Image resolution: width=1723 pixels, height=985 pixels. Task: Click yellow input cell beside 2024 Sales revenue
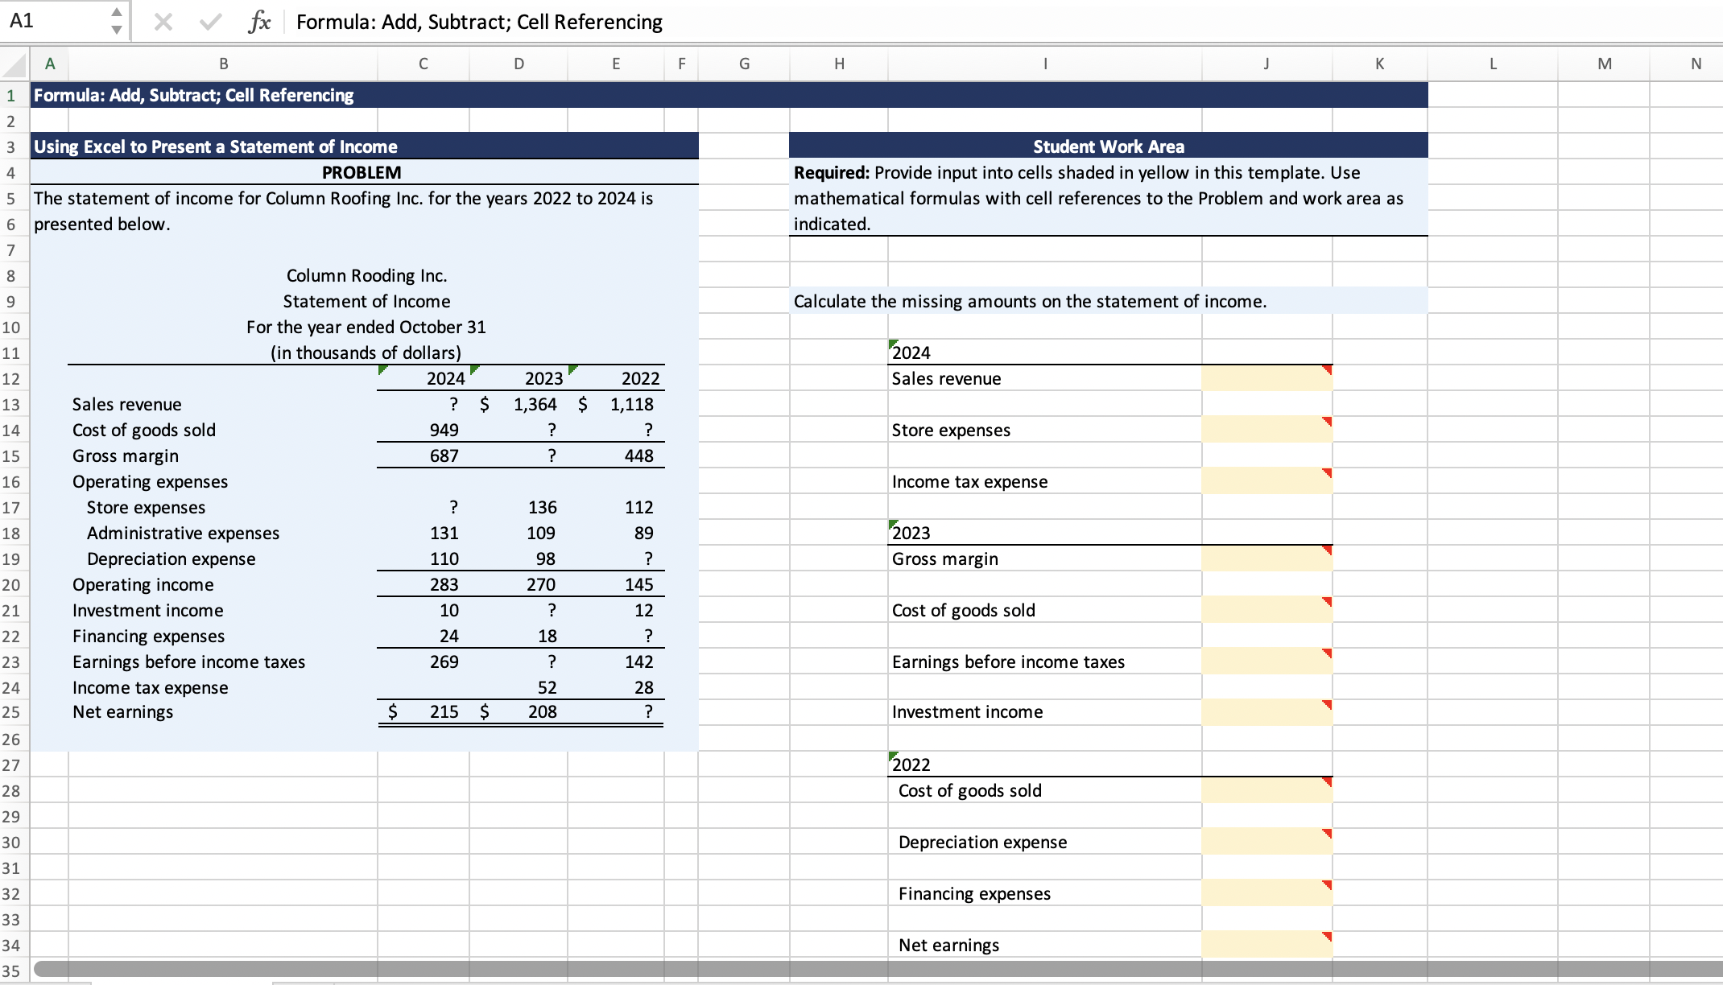click(1266, 378)
